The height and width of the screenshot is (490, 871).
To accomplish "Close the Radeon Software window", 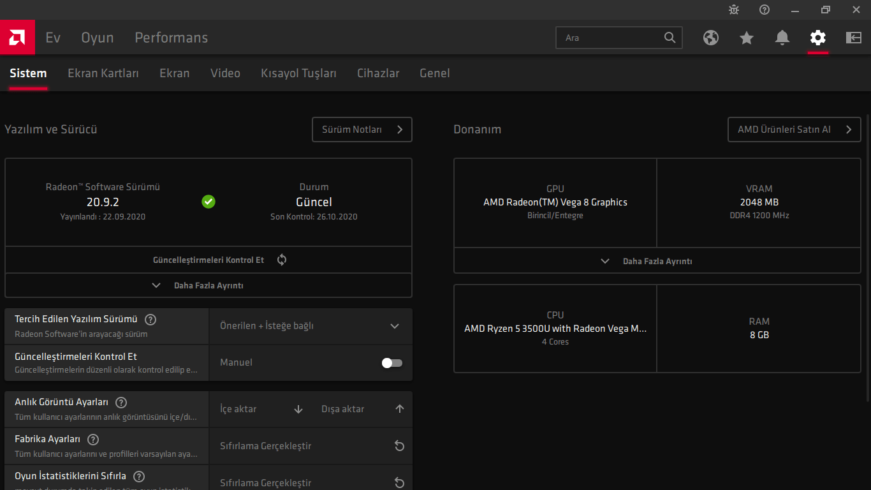I will pos(856,10).
